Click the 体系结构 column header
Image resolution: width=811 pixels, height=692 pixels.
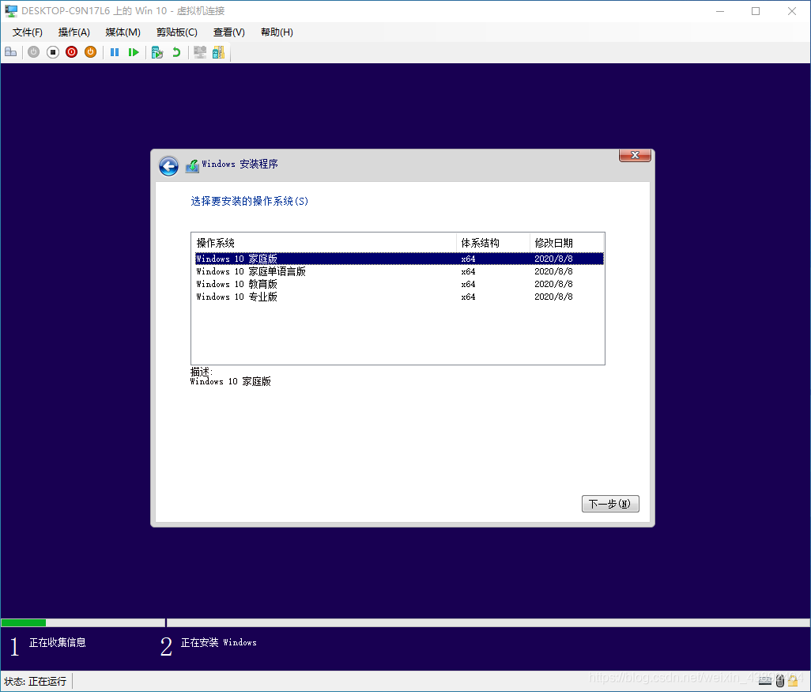click(493, 243)
